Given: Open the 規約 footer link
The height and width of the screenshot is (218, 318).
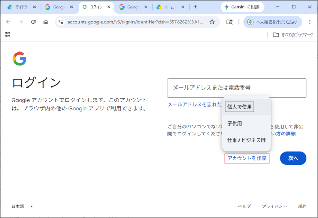Looking at the screenshot, I should [x=302, y=206].
